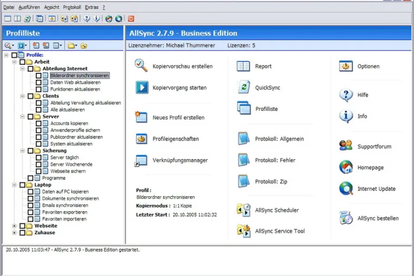Click the Info bubble icon in the top toolbar
Screen dimensions: 414x276
click(x=97, y=18)
